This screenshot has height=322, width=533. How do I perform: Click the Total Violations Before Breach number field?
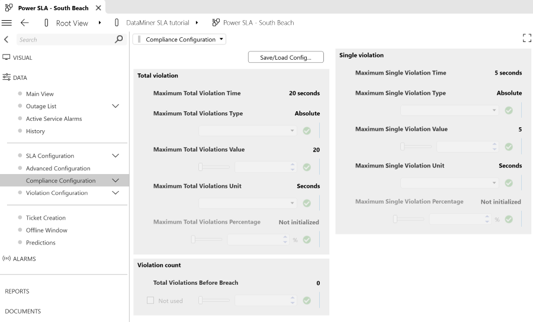[x=265, y=301]
